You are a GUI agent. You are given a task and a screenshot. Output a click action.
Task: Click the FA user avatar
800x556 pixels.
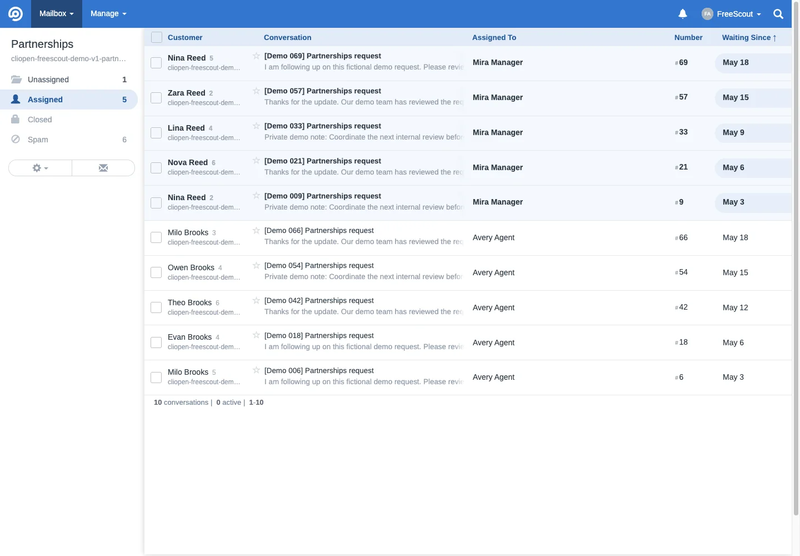click(x=707, y=14)
